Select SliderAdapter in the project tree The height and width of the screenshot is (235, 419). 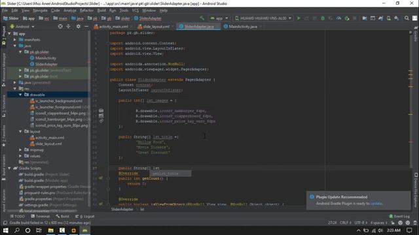pyautogui.click(x=46, y=64)
